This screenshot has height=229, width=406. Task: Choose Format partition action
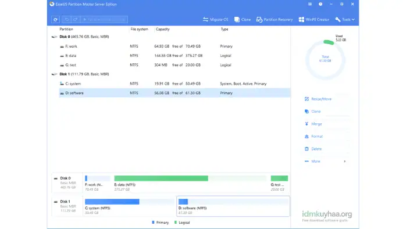(314, 136)
